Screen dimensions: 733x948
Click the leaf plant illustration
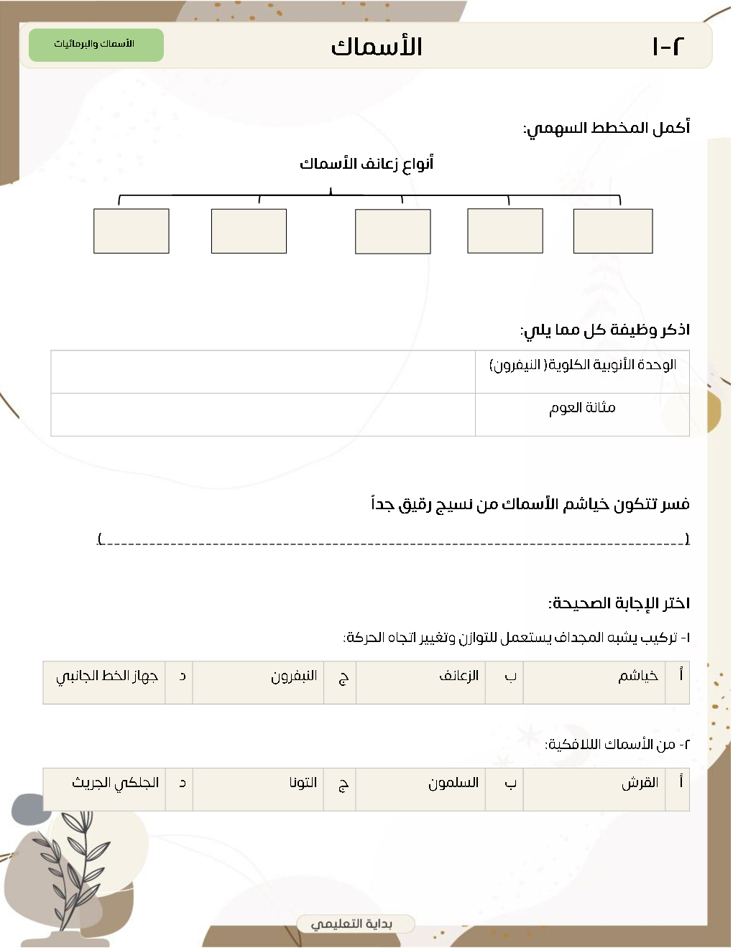tap(73, 863)
